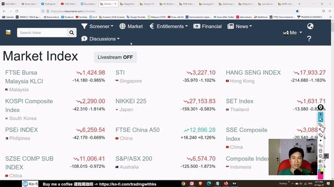Expand the News dropdown menu

[240, 26]
